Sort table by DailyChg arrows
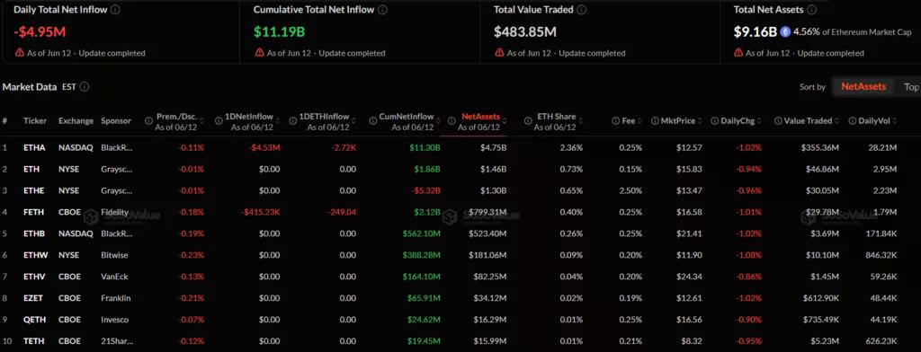This screenshot has width=921, height=352. pos(759,121)
